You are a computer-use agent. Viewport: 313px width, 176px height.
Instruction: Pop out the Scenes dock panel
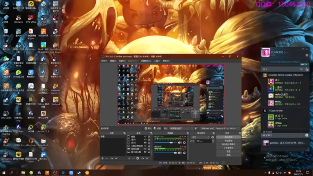[124, 133]
